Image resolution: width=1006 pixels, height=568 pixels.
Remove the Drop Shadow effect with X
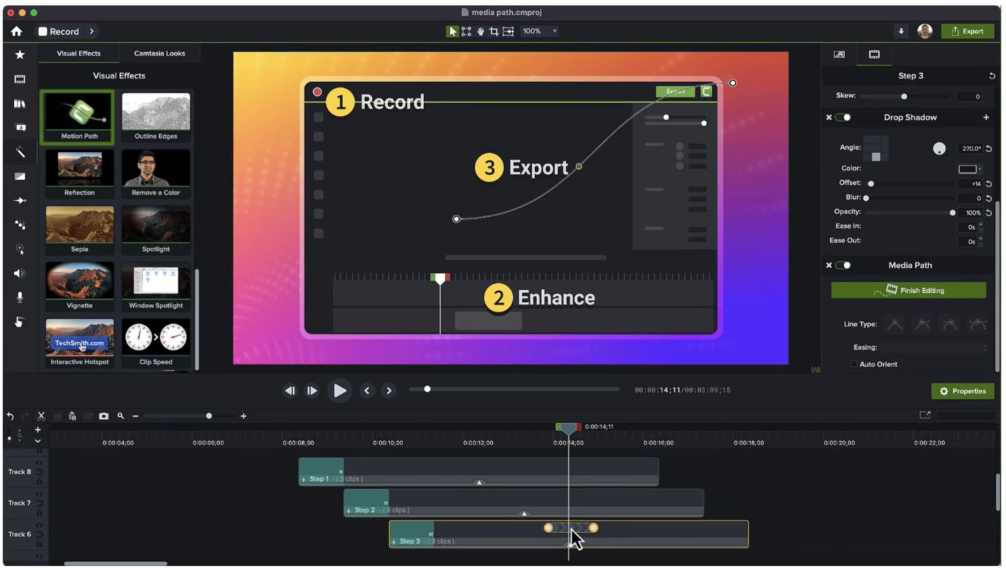[x=829, y=118]
